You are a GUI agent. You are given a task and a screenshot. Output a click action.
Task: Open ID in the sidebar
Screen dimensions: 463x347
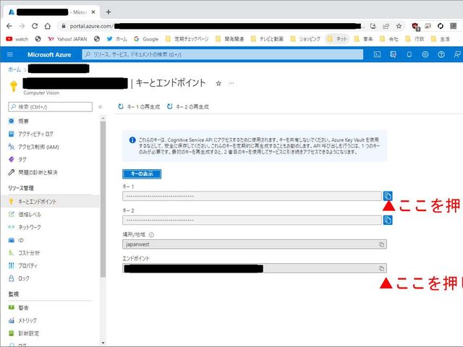pos(21,240)
